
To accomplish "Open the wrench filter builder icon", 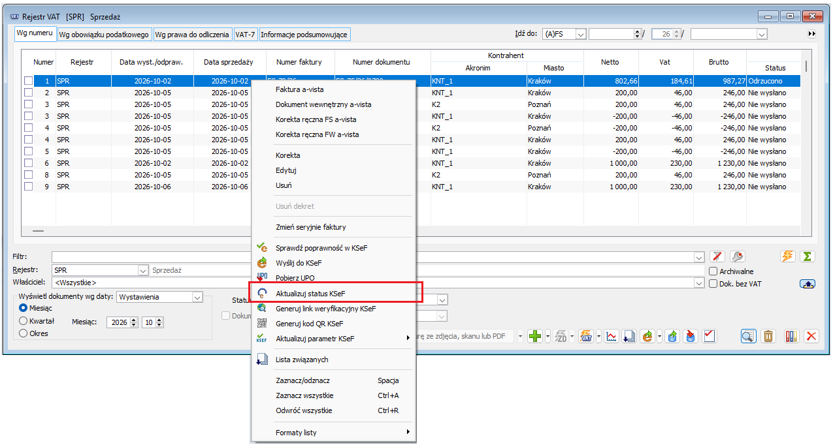I will pyautogui.click(x=738, y=257).
